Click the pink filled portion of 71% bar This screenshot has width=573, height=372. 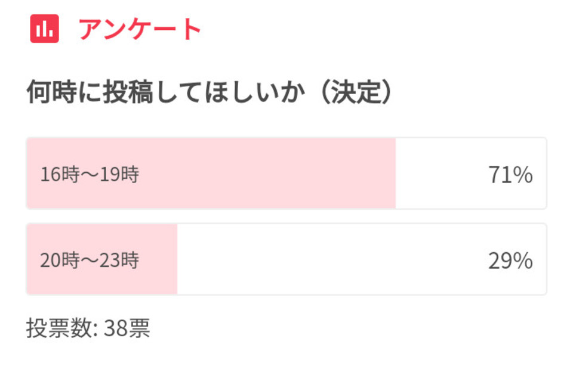[211, 173]
